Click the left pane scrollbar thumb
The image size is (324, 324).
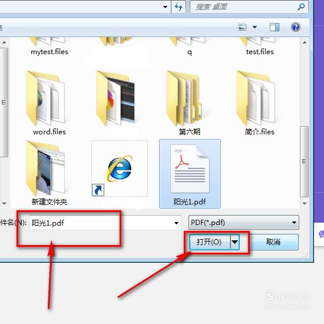pos(4,103)
